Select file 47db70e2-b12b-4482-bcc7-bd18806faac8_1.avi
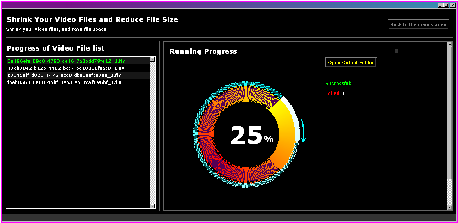The height and width of the screenshot is (223, 458). click(78, 68)
